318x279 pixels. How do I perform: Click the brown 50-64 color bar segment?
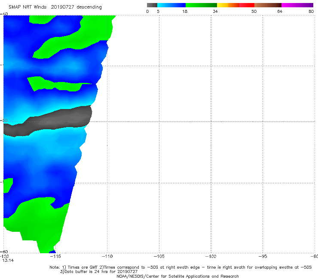[x=268, y=5]
